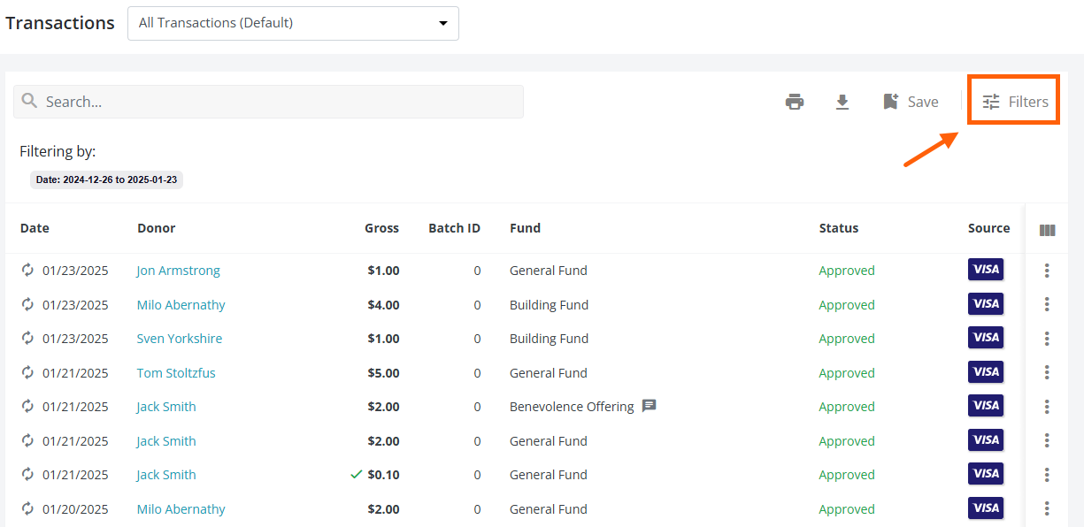Image resolution: width=1084 pixels, height=527 pixels.
Task: Click the recurring icon on Jon Armstrong's row
Action: click(27, 270)
